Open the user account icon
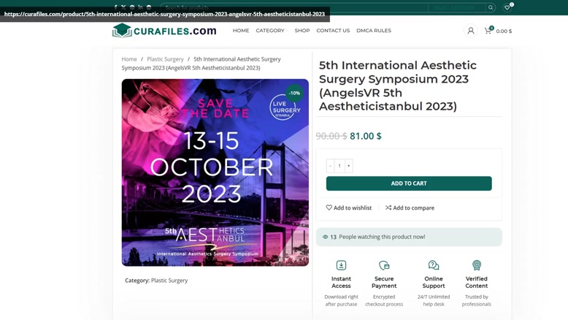 [x=471, y=31]
